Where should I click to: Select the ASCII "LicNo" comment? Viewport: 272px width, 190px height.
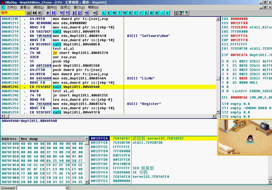[x=141, y=78]
